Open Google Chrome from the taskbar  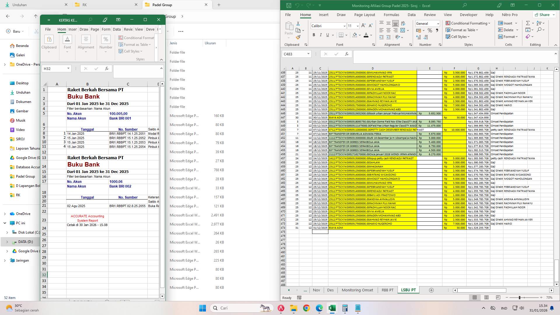(306, 308)
